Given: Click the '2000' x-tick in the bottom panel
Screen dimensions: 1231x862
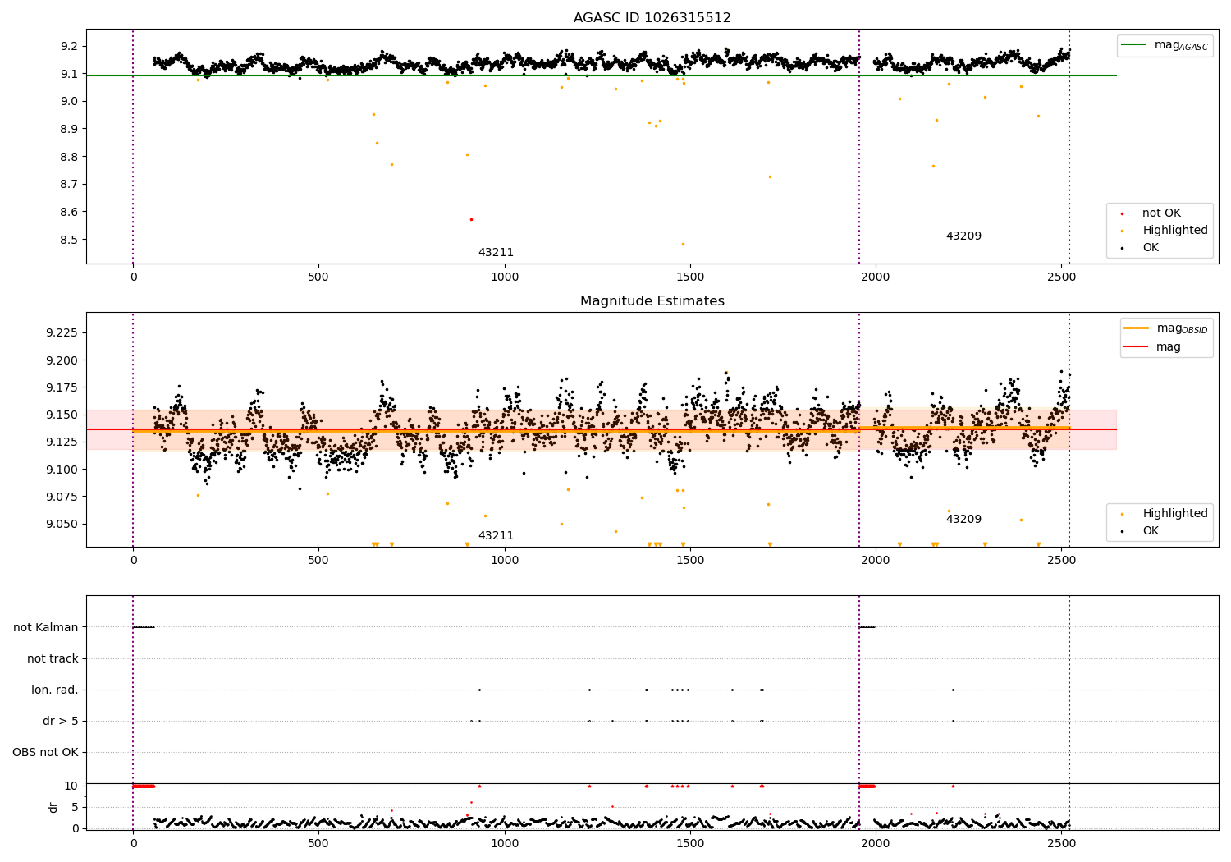Looking at the screenshot, I should click(876, 842).
